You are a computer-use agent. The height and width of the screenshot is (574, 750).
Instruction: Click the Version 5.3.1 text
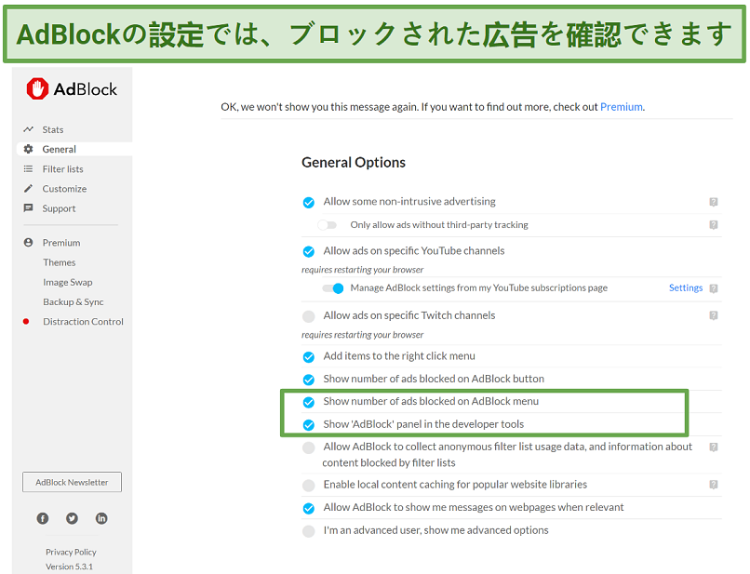coord(70,567)
